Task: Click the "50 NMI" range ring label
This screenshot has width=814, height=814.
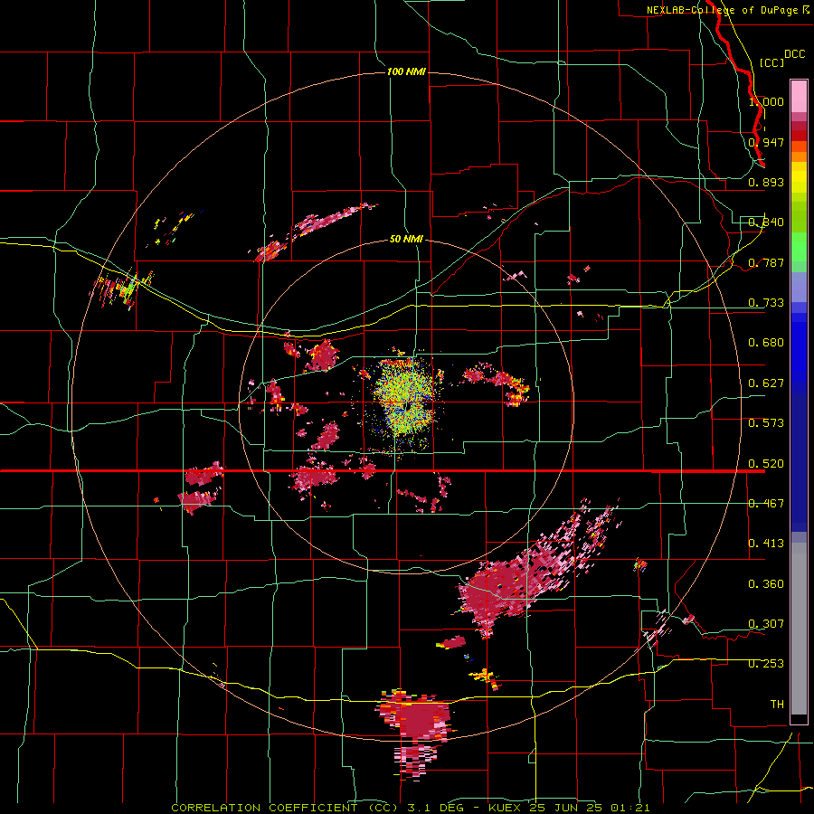Action: (406, 239)
